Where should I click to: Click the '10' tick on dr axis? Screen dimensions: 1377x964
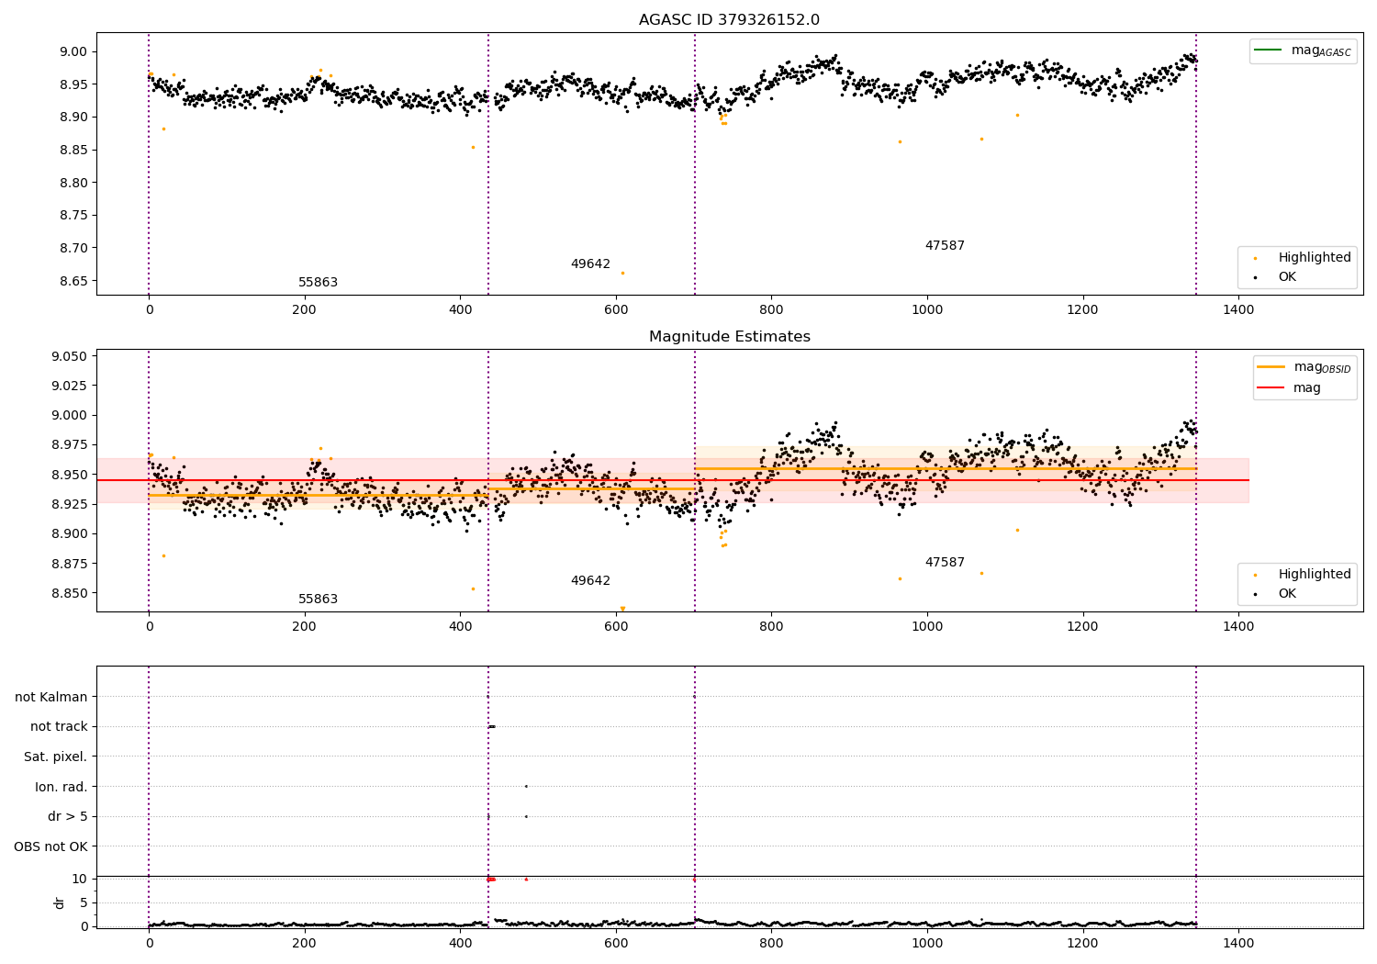[x=80, y=880]
